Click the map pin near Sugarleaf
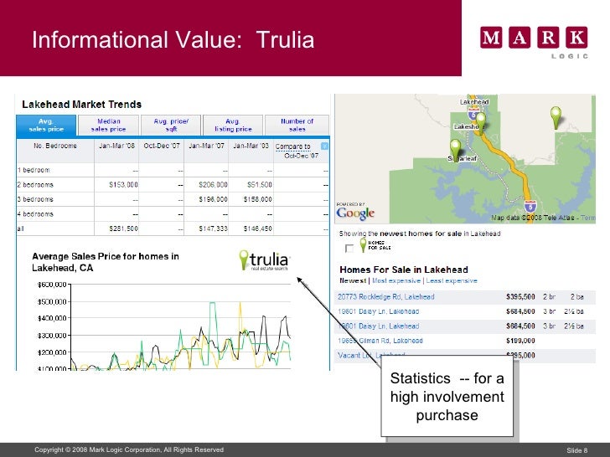The image size is (610, 457). (455, 150)
